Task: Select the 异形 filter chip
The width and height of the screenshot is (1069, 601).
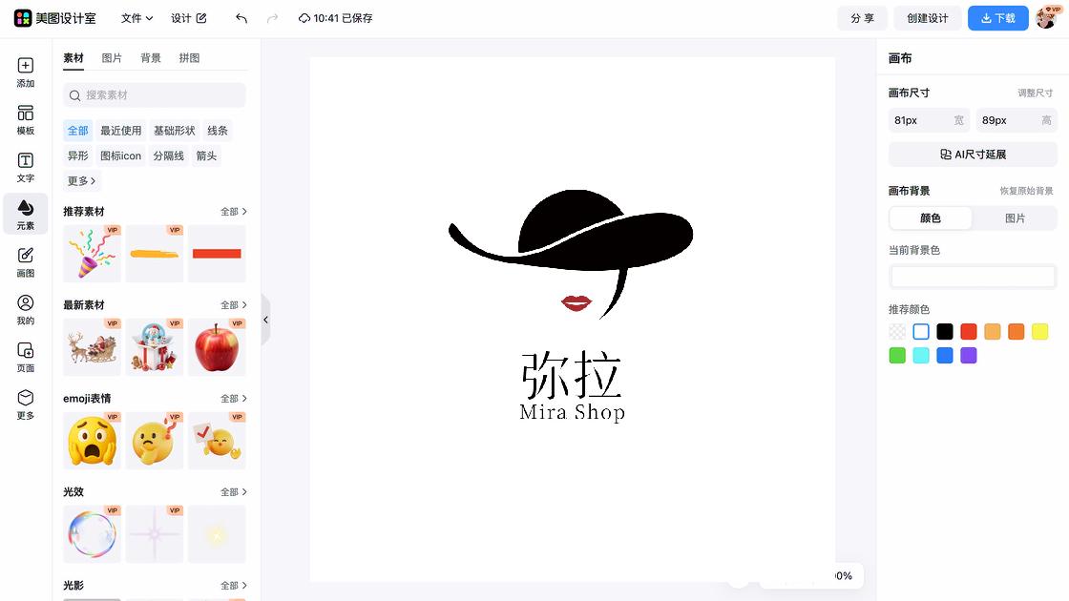Action: tap(77, 156)
